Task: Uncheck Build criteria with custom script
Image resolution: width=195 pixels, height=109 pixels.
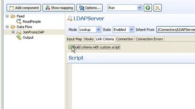Action: pyautogui.click(x=70, y=47)
